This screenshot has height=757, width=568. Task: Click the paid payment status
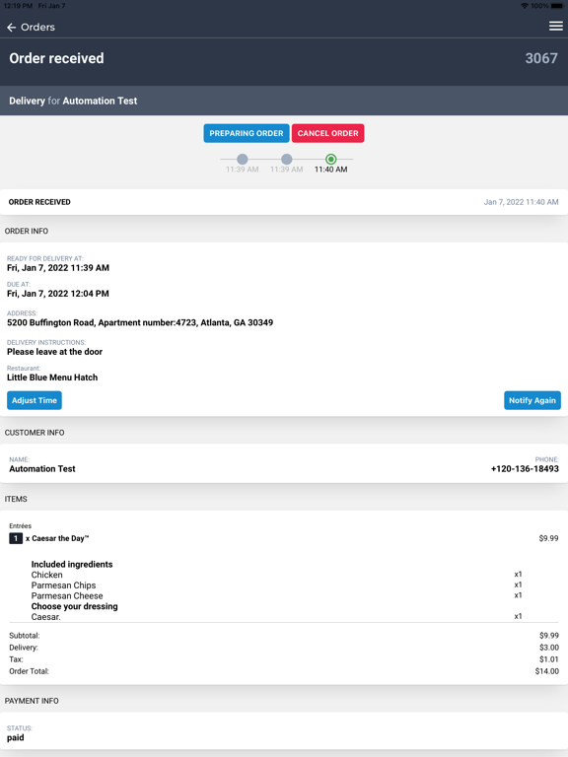coord(16,737)
